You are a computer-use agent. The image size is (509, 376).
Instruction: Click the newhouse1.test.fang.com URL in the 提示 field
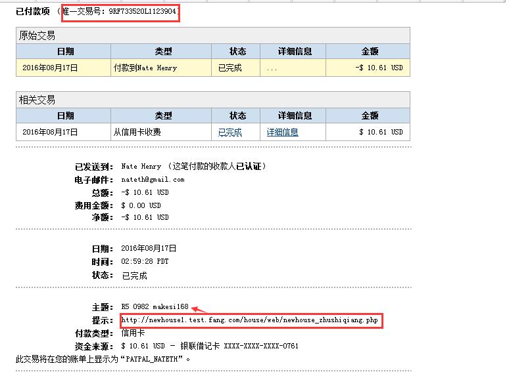pyautogui.click(x=250, y=320)
